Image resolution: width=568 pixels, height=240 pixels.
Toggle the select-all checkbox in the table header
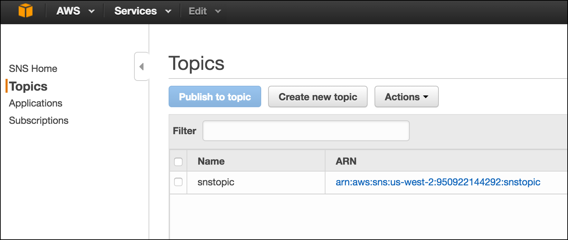pyautogui.click(x=178, y=161)
